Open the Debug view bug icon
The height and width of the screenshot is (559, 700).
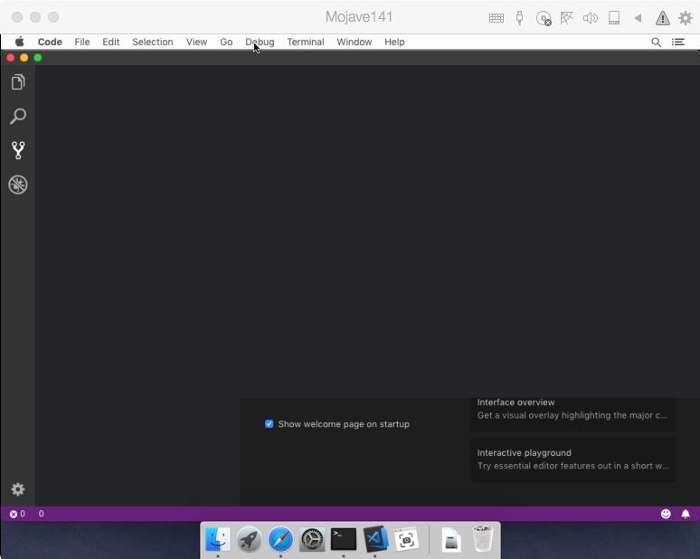[x=18, y=185]
